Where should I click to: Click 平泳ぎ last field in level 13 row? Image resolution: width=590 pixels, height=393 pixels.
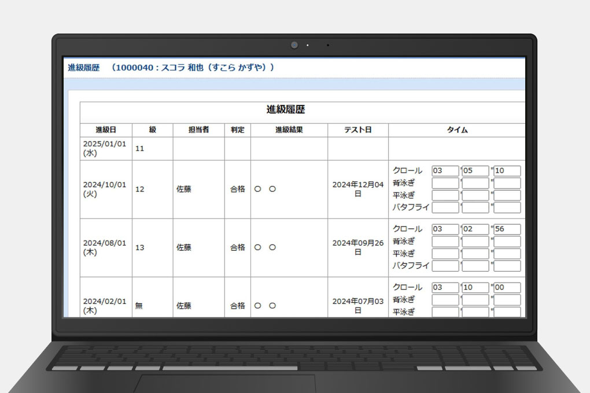coord(507,254)
